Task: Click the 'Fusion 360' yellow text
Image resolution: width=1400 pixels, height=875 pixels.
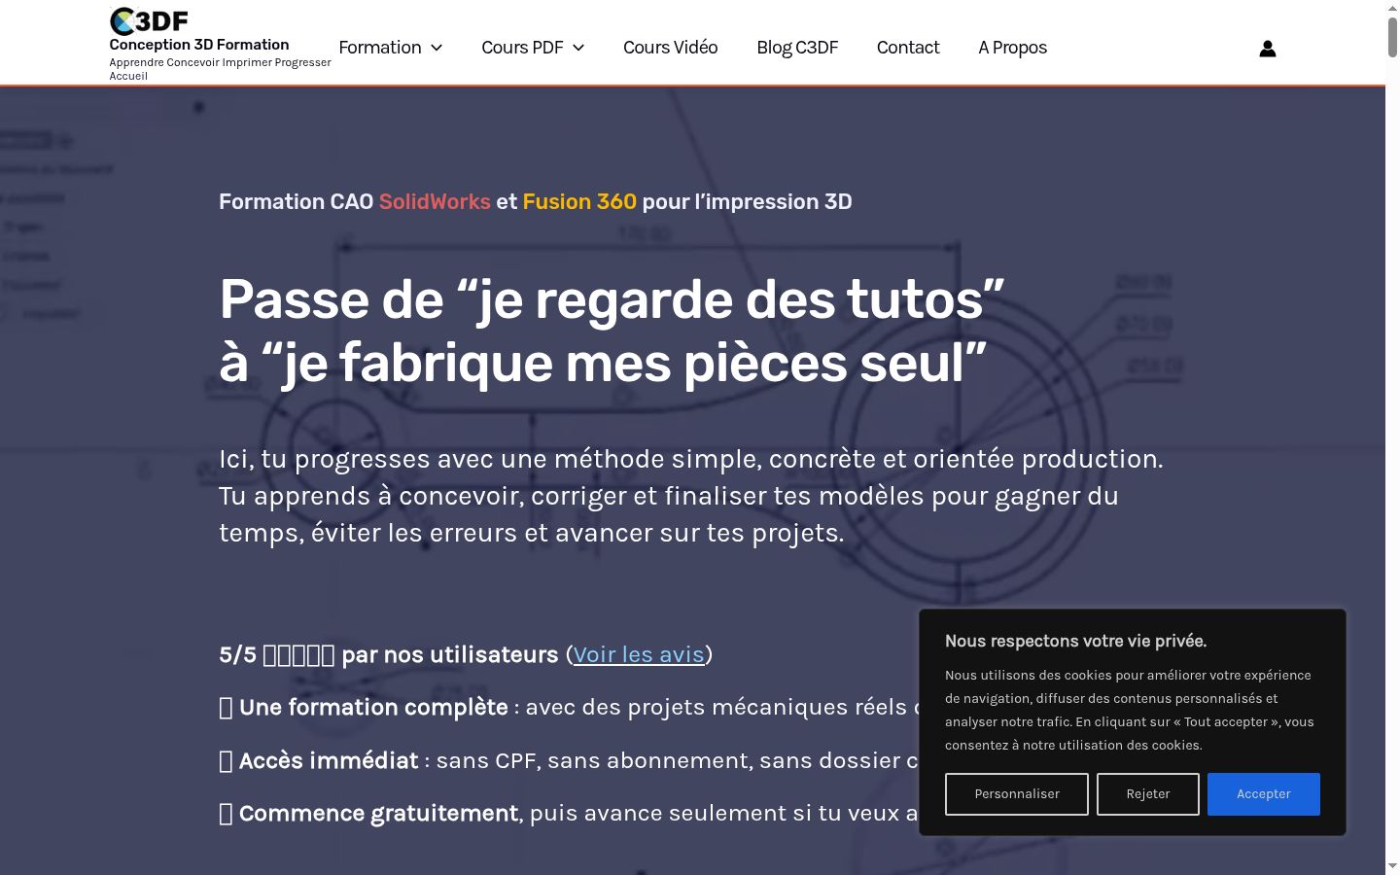Action: point(579,201)
